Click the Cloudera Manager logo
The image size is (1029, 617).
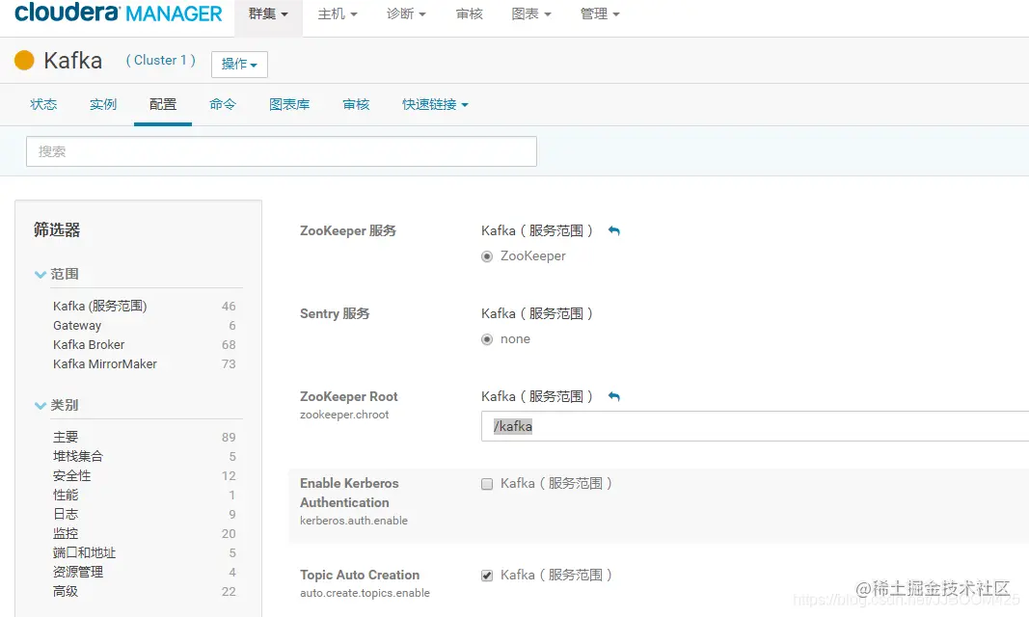pyautogui.click(x=118, y=13)
